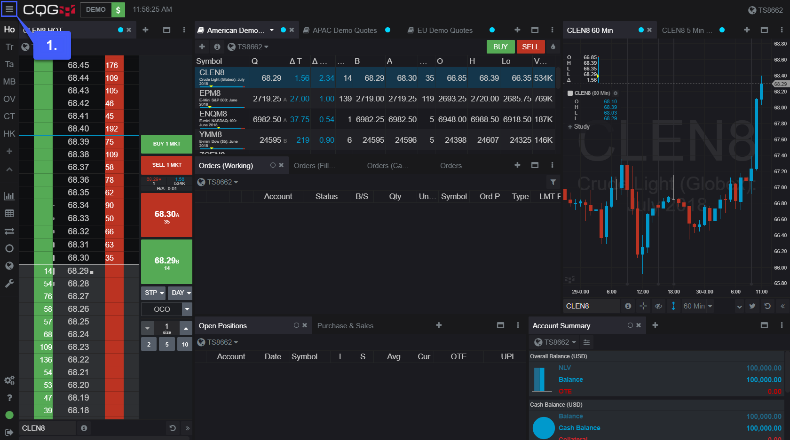The image size is (790, 440).
Task: Open TS8662 account dropdown in Orders panel
Action: click(218, 182)
